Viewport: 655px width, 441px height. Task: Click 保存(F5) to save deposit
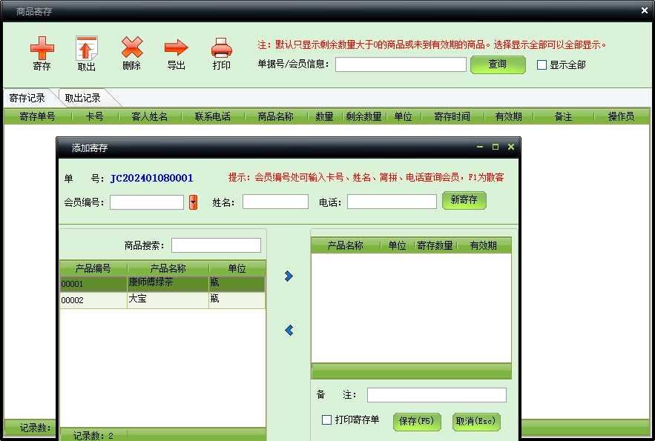417,422
